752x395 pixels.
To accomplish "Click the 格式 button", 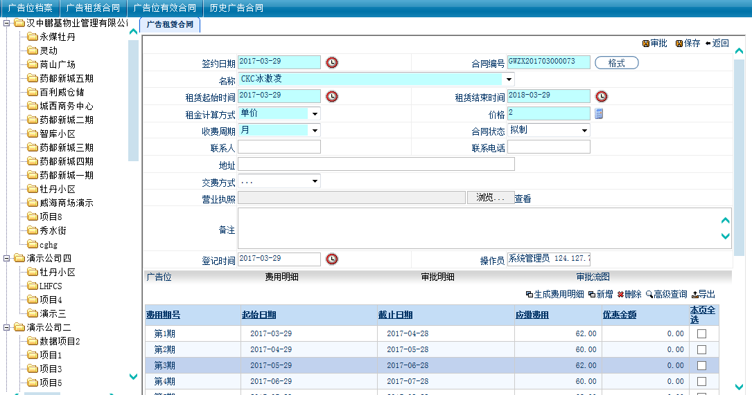I will coord(616,63).
